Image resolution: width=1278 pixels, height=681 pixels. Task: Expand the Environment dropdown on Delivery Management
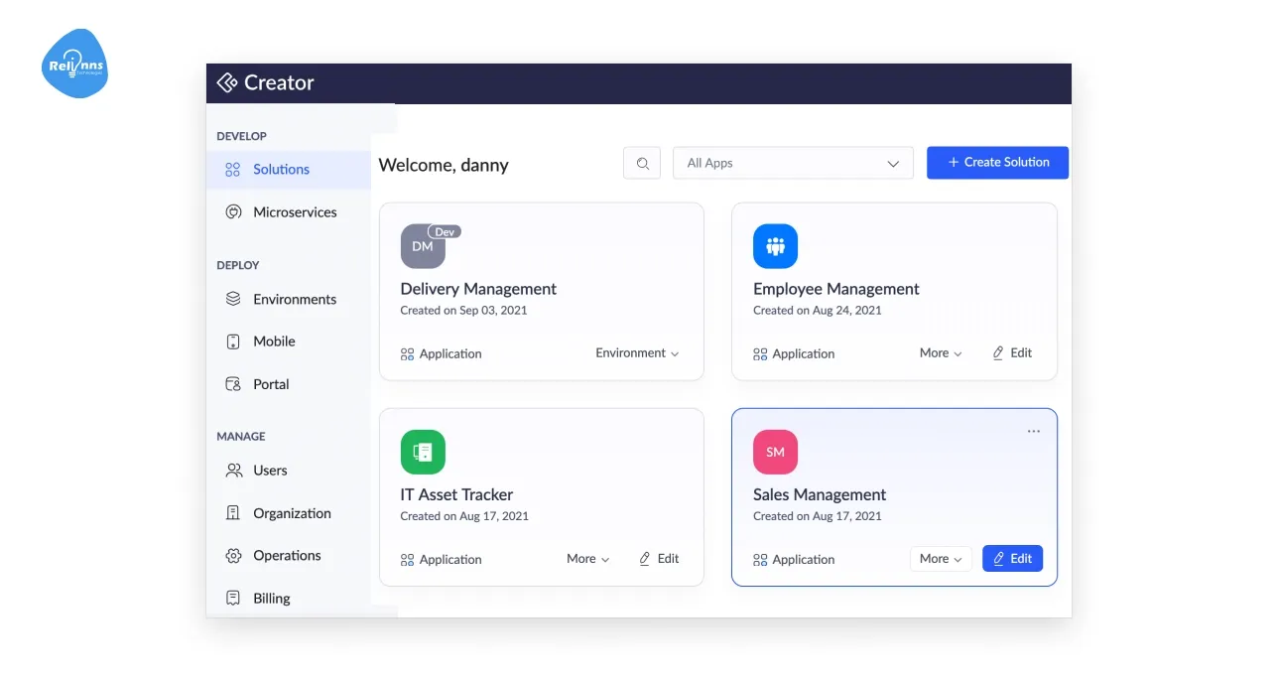pos(637,353)
